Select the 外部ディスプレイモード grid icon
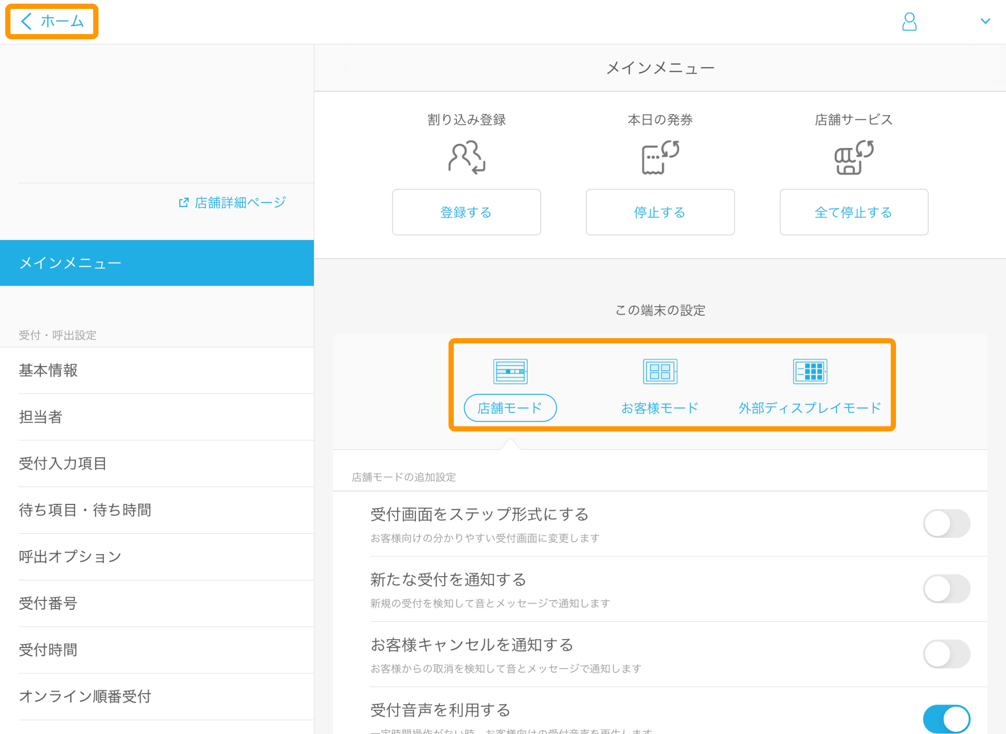1006x734 pixels. [810, 371]
